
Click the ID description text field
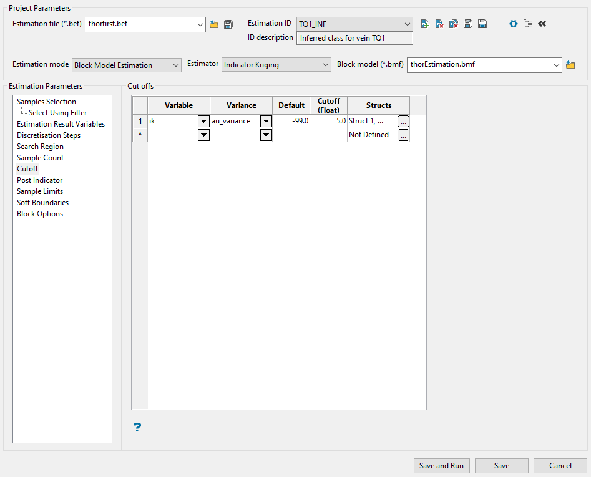pos(354,38)
